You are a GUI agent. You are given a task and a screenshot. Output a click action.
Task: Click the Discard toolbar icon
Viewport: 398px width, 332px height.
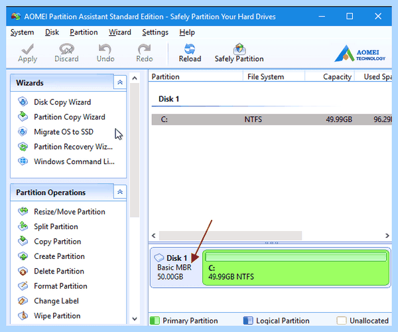coord(66,48)
